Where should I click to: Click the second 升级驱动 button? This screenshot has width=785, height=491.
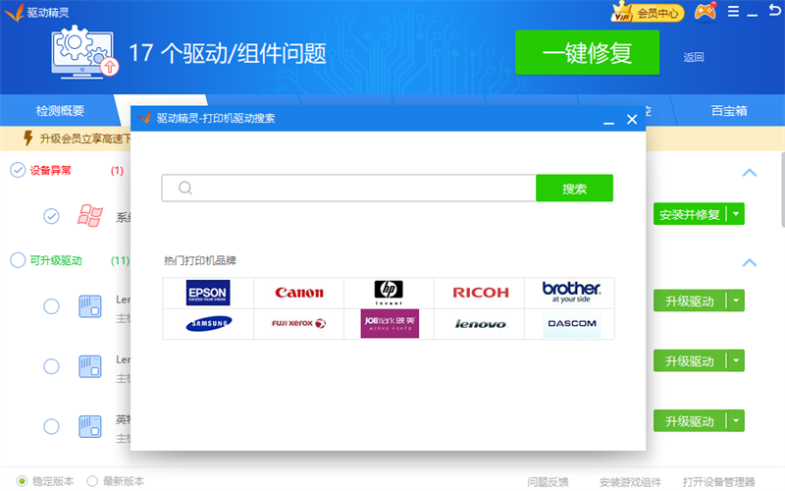[690, 361]
